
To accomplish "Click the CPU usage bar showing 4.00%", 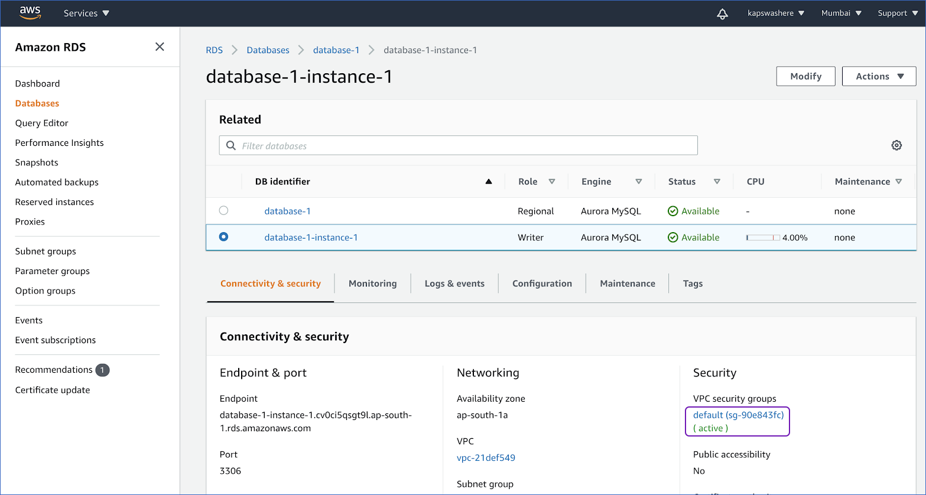I will point(763,237).
